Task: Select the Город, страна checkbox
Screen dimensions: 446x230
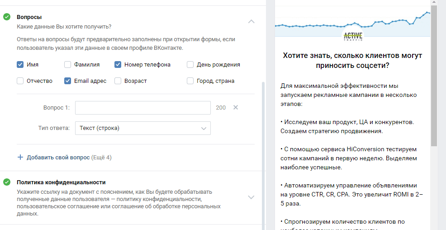Action: (x=190, y=81)
